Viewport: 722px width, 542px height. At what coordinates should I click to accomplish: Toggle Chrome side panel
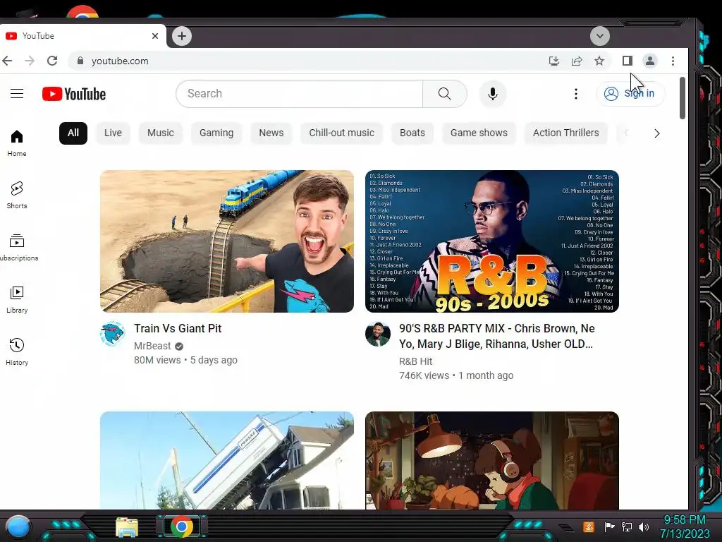point(627,61)
